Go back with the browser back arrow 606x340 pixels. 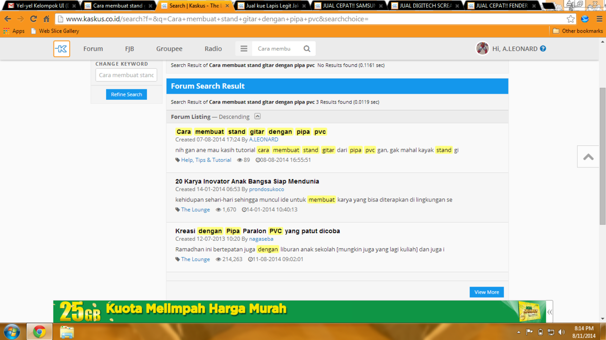point(8,19)
